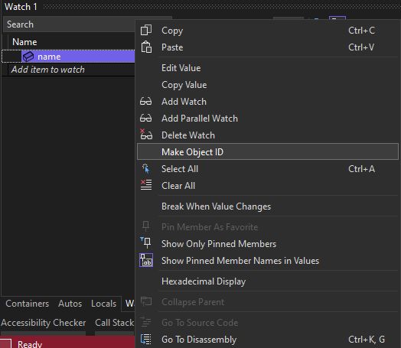This screenshot has height=348, width=401.
Task: Open the Accessibility Checker tab
Action: click(43, 323)
